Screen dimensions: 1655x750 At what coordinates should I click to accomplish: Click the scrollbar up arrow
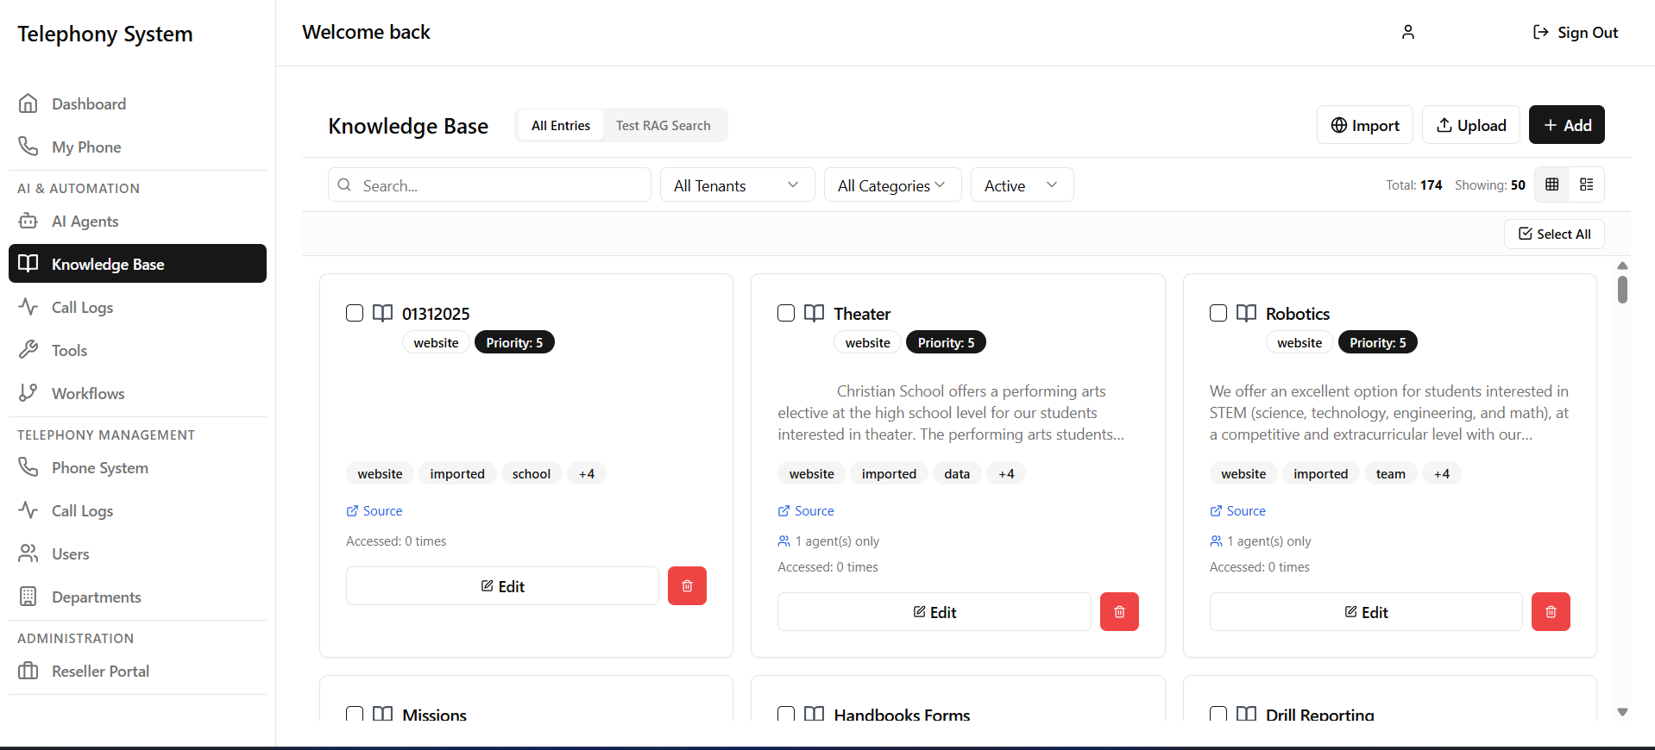tap(1622, 266)
